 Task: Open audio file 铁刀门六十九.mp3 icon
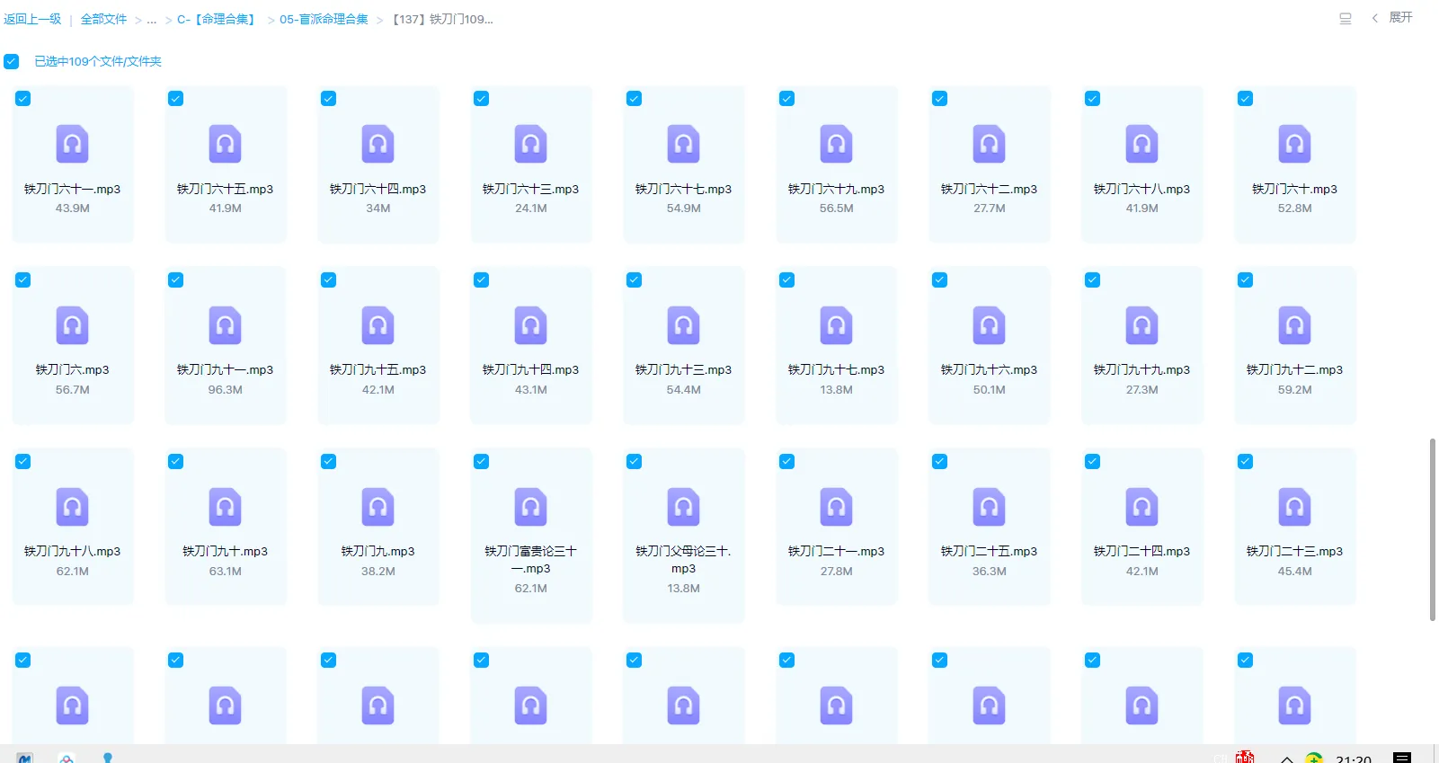click(837, 144)
